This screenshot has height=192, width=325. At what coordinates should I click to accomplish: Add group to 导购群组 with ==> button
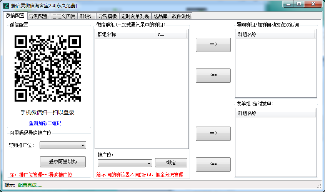[x=213, y=45]
